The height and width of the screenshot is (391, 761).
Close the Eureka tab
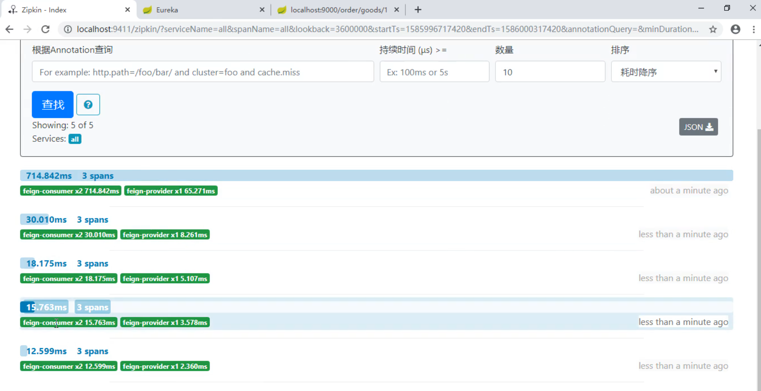262,10
